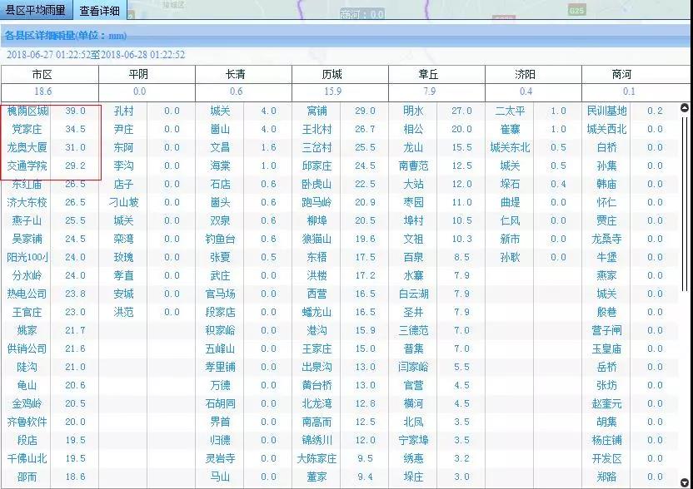Click the 文昌 station name

220,147
